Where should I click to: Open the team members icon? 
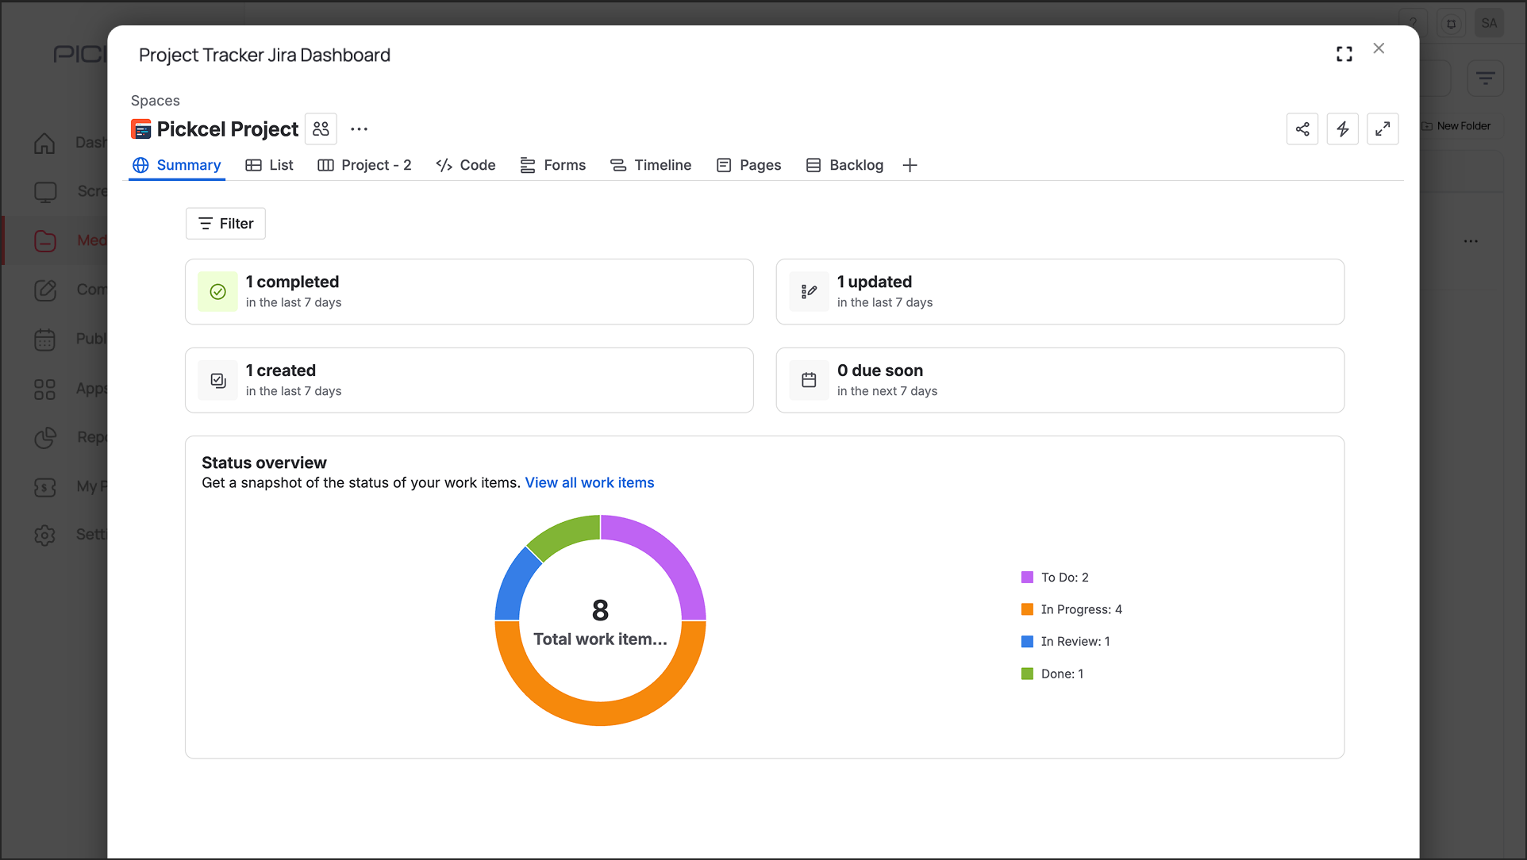321,129
